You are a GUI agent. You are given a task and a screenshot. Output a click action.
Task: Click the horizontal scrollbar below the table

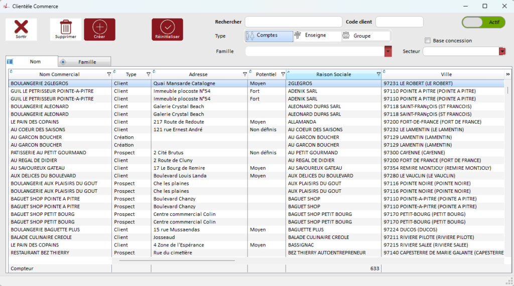click(x=177, y=260)
